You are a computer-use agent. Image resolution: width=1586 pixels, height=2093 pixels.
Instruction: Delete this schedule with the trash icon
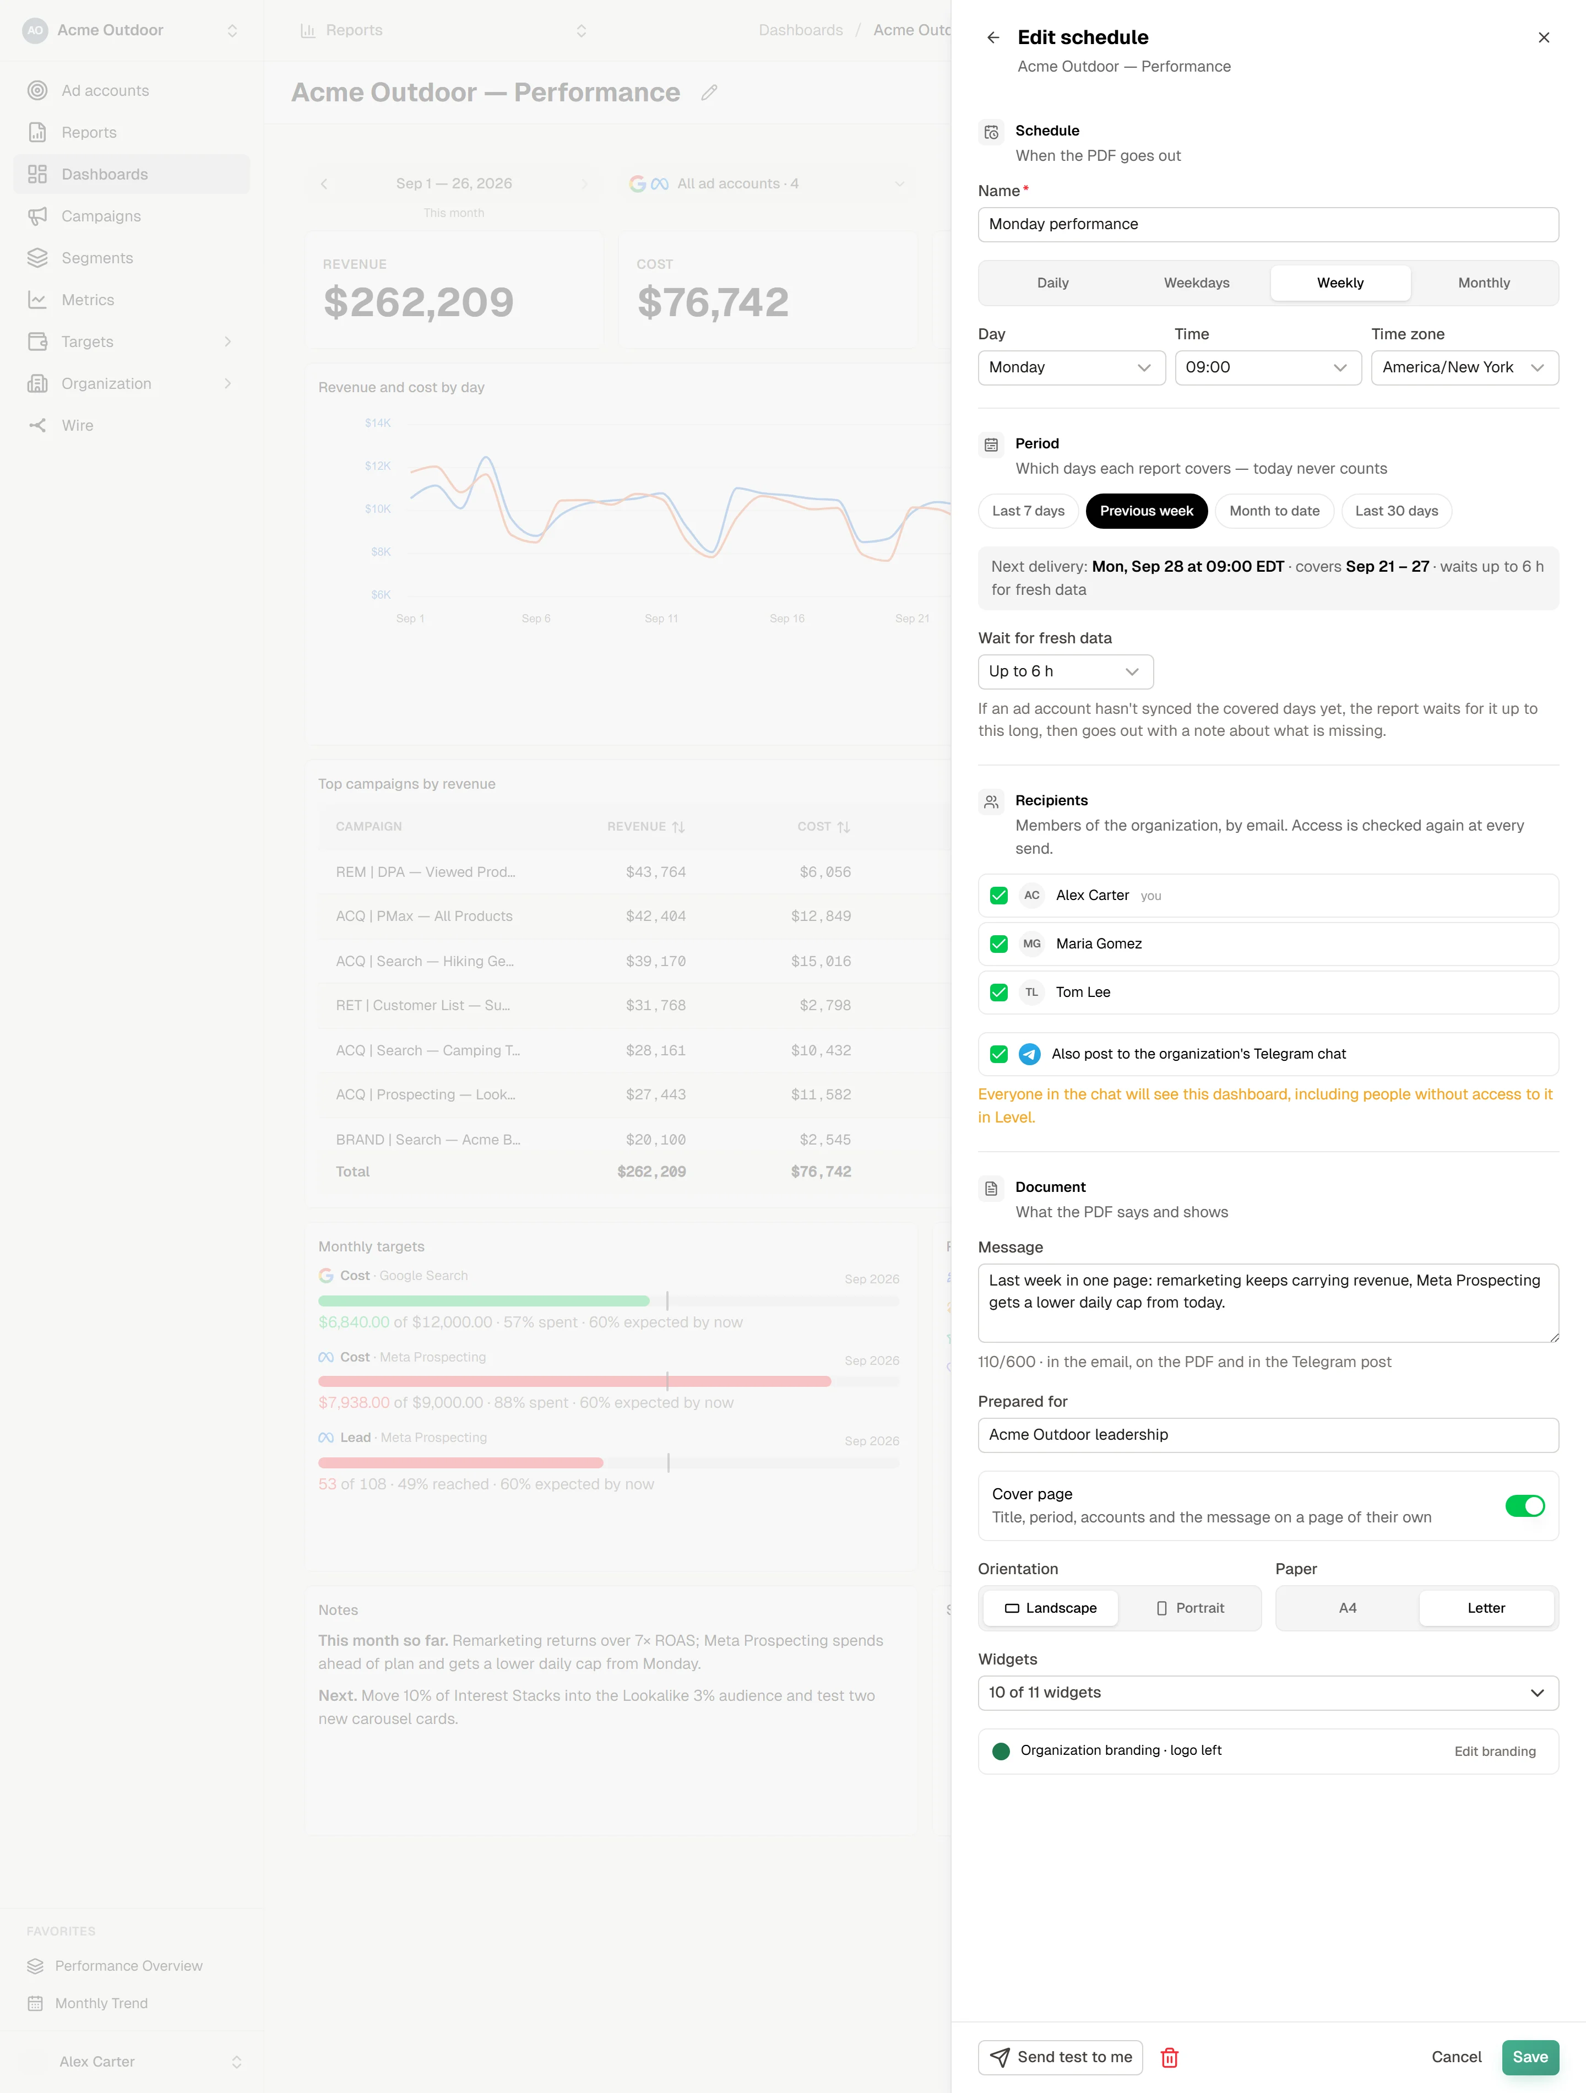[x=1170, y=2057]
